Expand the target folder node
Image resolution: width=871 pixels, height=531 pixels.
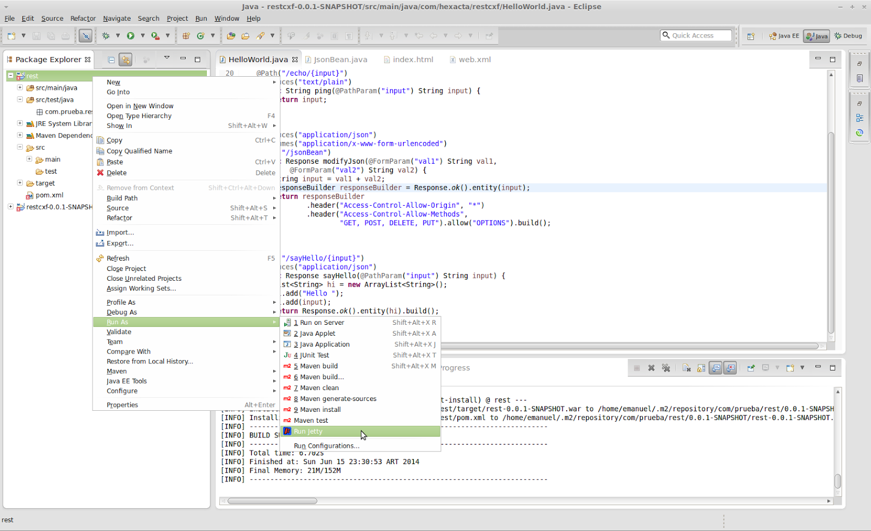[x=20, y=183]
